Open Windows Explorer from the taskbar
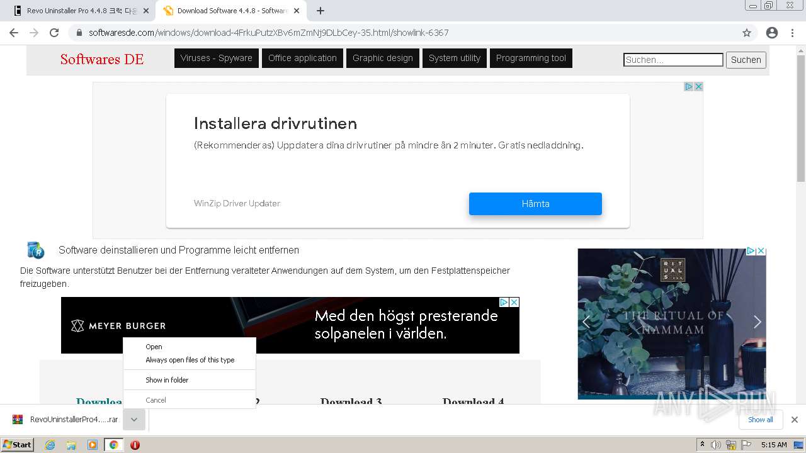Viewport: 806px width, 453px height. (x=71, y=445)
